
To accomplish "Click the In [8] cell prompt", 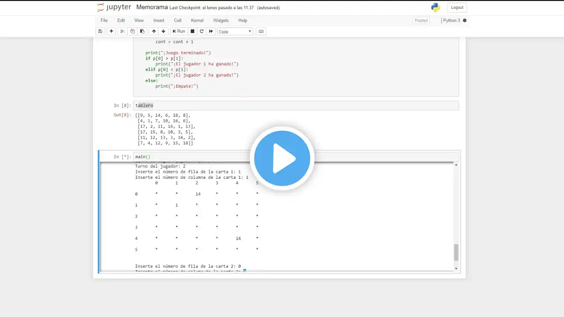I will coord(122,106).
